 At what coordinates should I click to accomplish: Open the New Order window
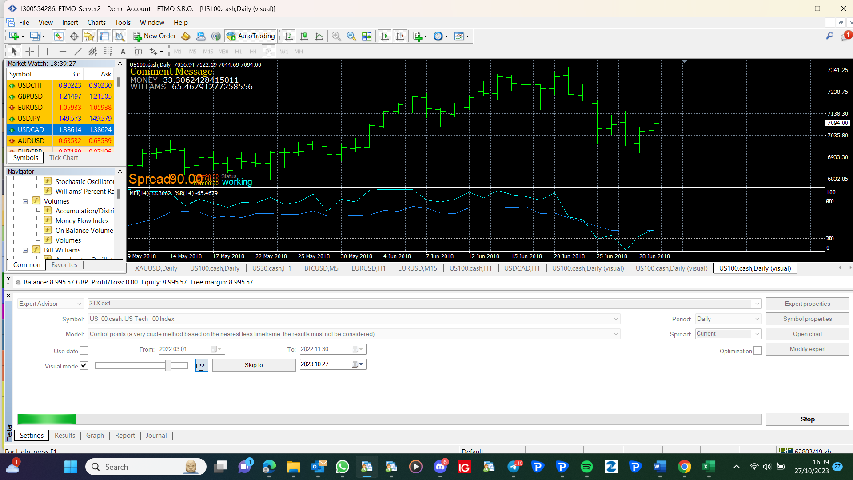click(x=155, y=36)
